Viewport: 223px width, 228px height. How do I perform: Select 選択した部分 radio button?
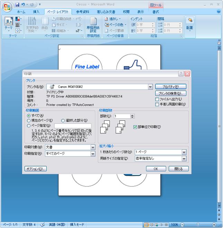click(63, 120)
